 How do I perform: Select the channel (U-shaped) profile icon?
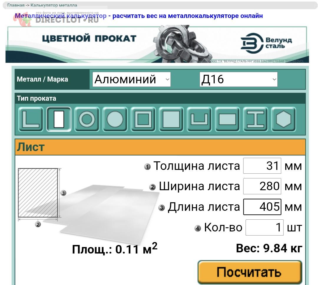coord(199,119)
